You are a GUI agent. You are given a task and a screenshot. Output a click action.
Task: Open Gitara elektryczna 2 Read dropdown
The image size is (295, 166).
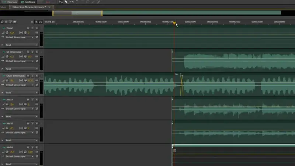click(x=21, y=93)
